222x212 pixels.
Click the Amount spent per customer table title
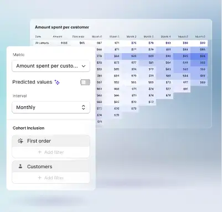[x=62, y=27]
